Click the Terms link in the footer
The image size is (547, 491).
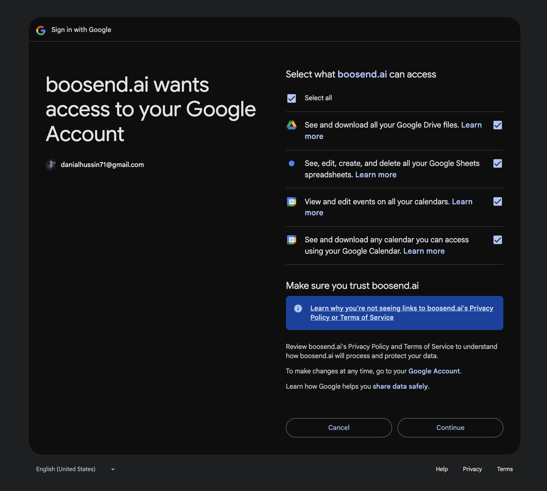click(x=505, y=469)
